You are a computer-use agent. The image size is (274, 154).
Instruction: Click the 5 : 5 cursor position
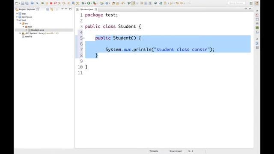[191, 151]
